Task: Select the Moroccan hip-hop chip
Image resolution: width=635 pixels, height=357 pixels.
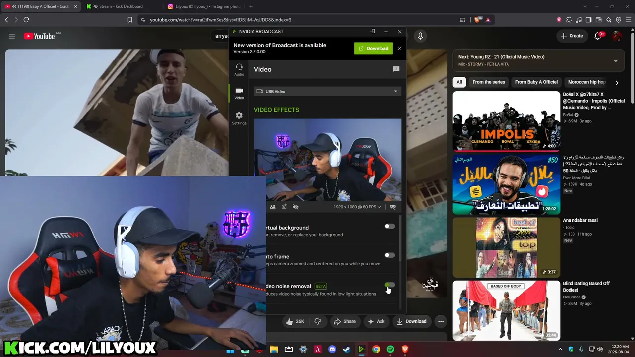Action: (586, 82)
